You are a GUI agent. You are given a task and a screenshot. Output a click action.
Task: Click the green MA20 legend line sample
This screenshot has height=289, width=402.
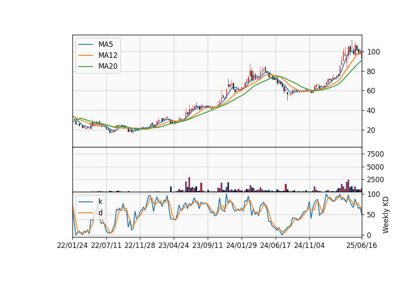point(85,67)
